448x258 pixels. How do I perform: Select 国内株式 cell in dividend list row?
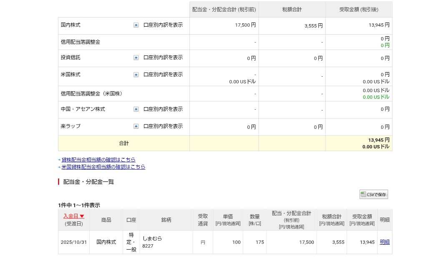(106, 242)
